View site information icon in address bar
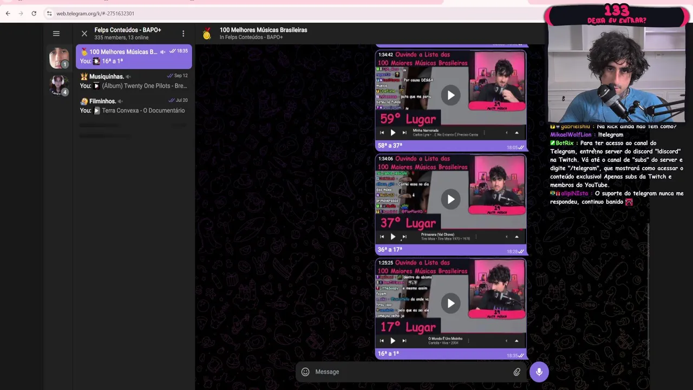 click(49, 13)
